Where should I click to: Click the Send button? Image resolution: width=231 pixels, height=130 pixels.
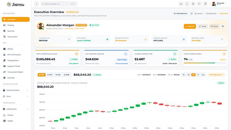214,26
